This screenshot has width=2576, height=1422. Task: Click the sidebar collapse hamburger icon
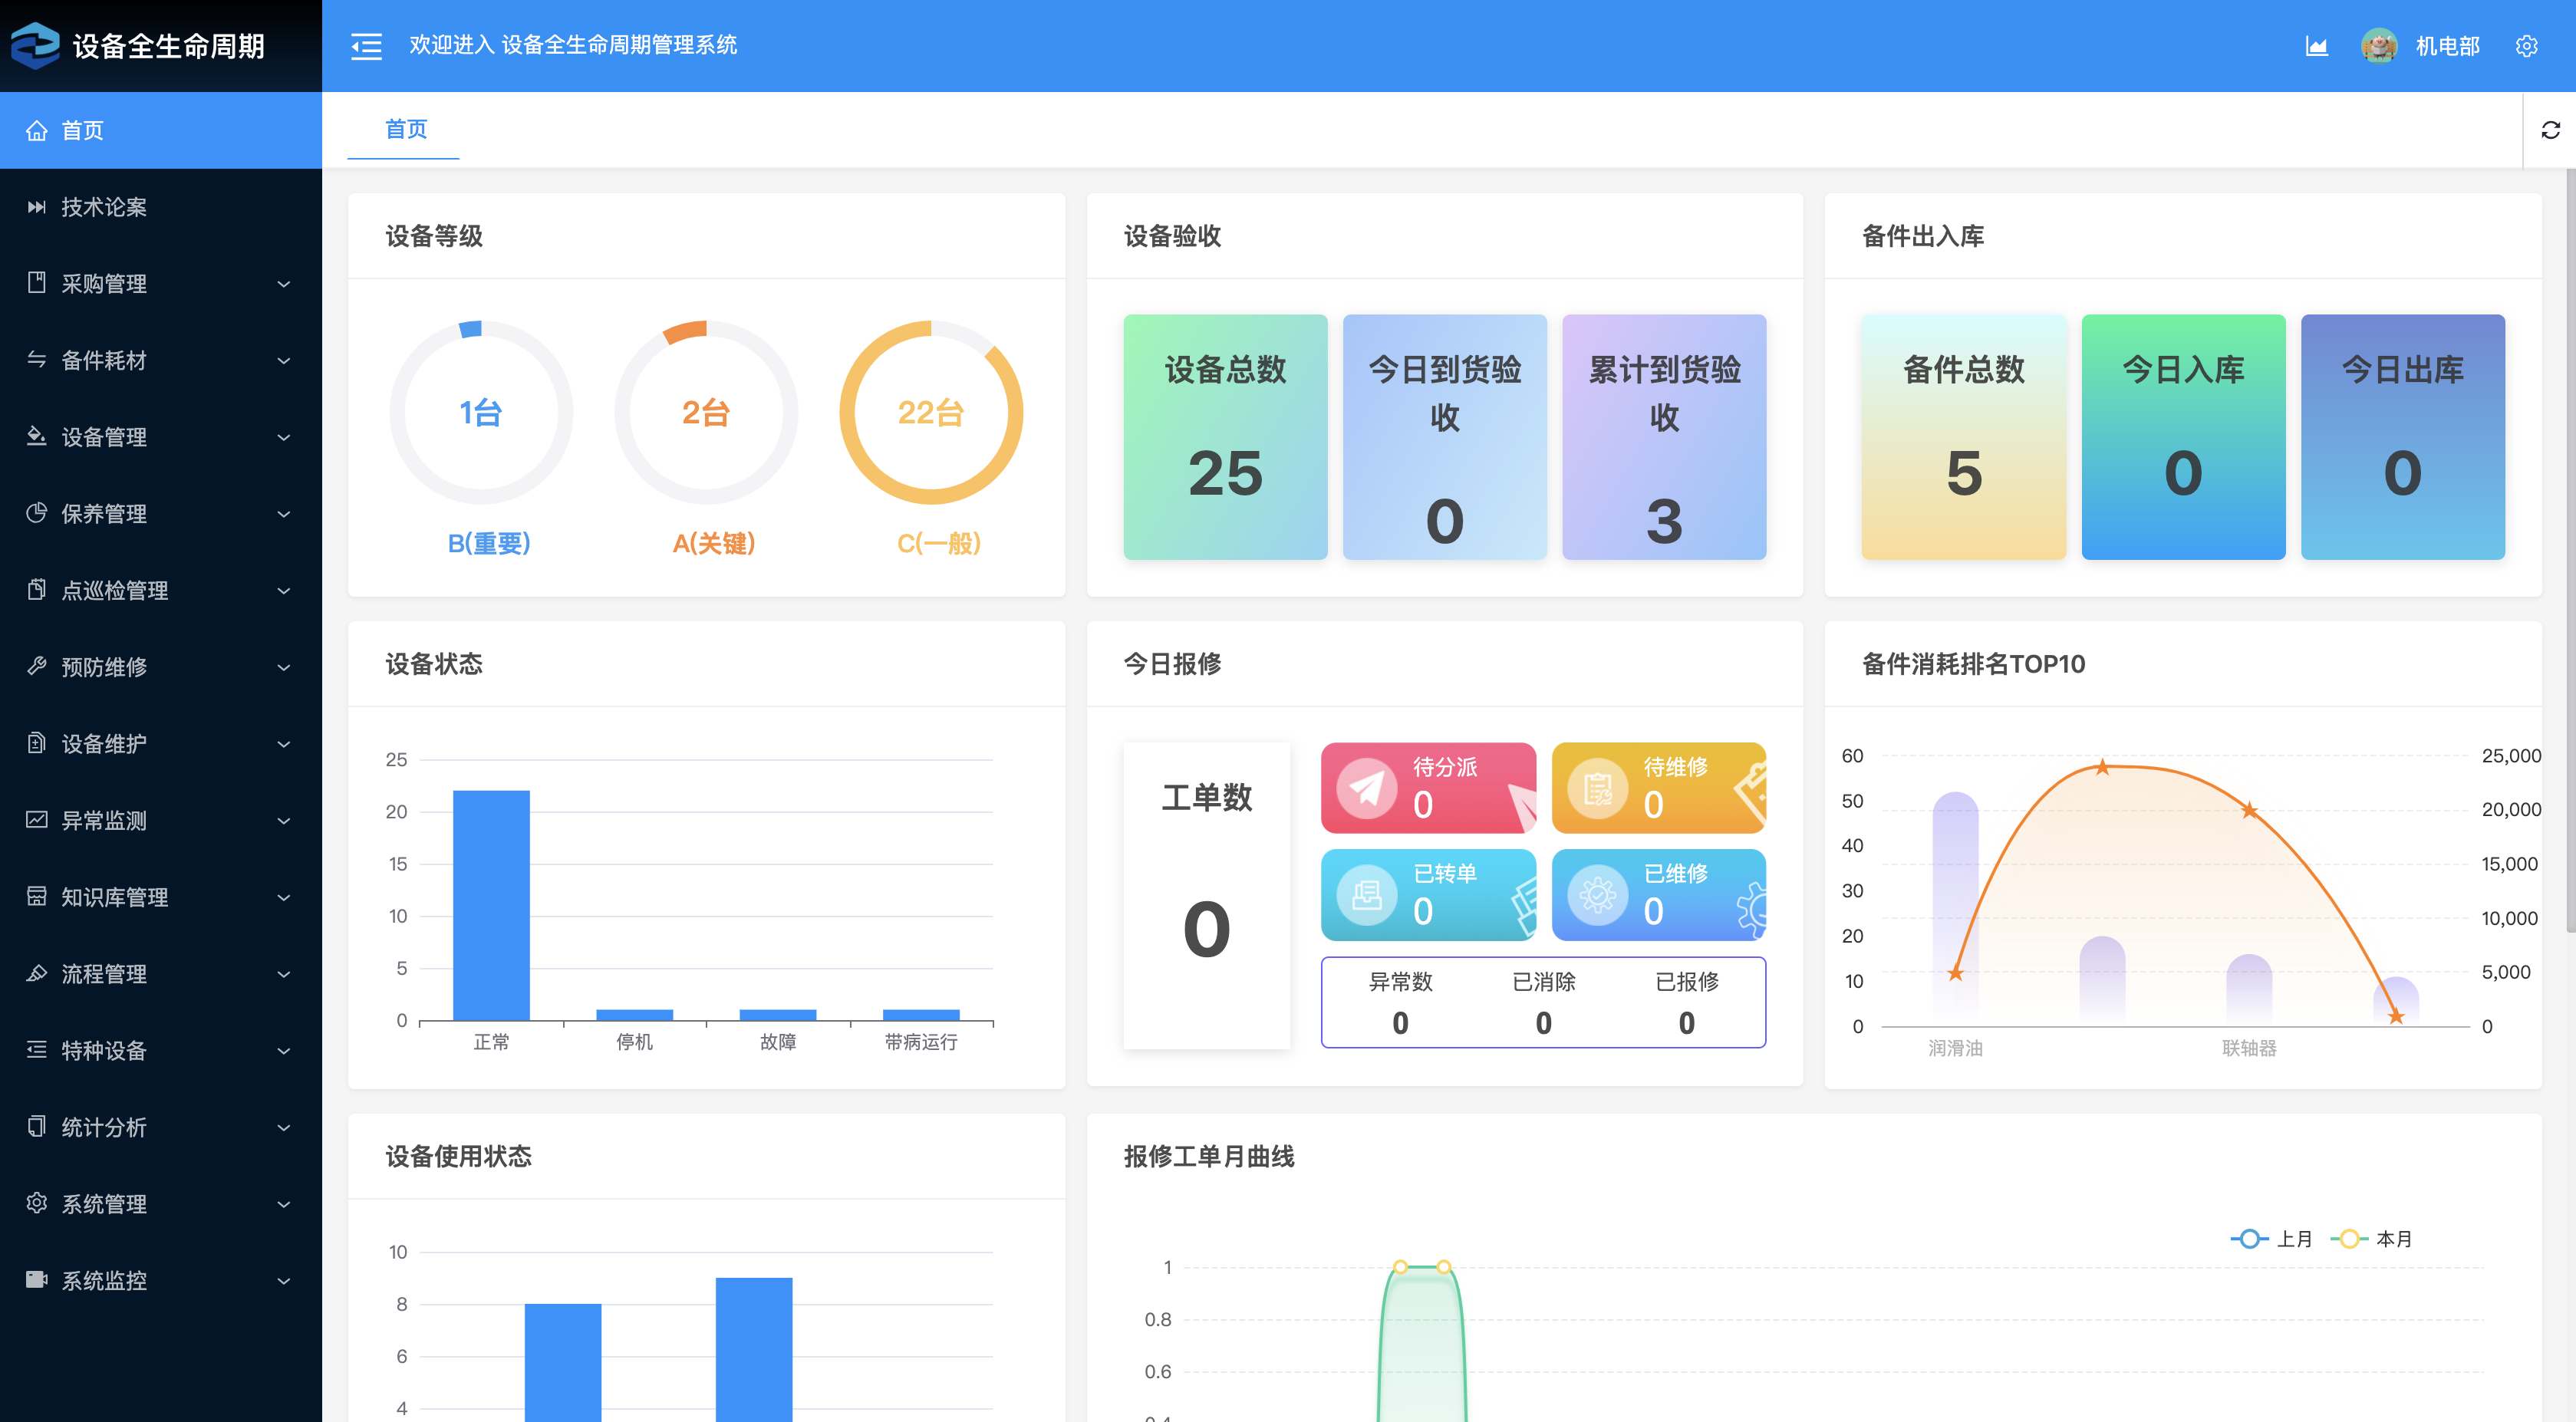coord(366,46)
